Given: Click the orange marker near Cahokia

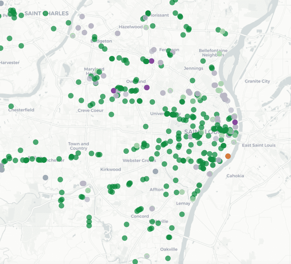Looking at the screenshot, I should tap(229, 156).
